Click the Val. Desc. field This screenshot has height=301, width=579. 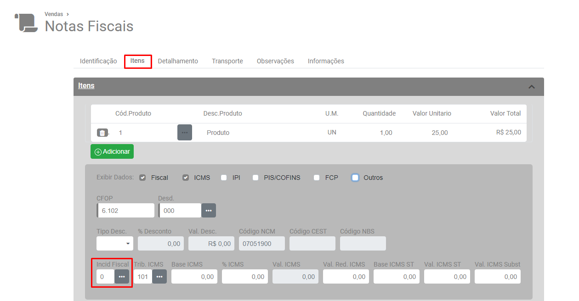(211, 244)
